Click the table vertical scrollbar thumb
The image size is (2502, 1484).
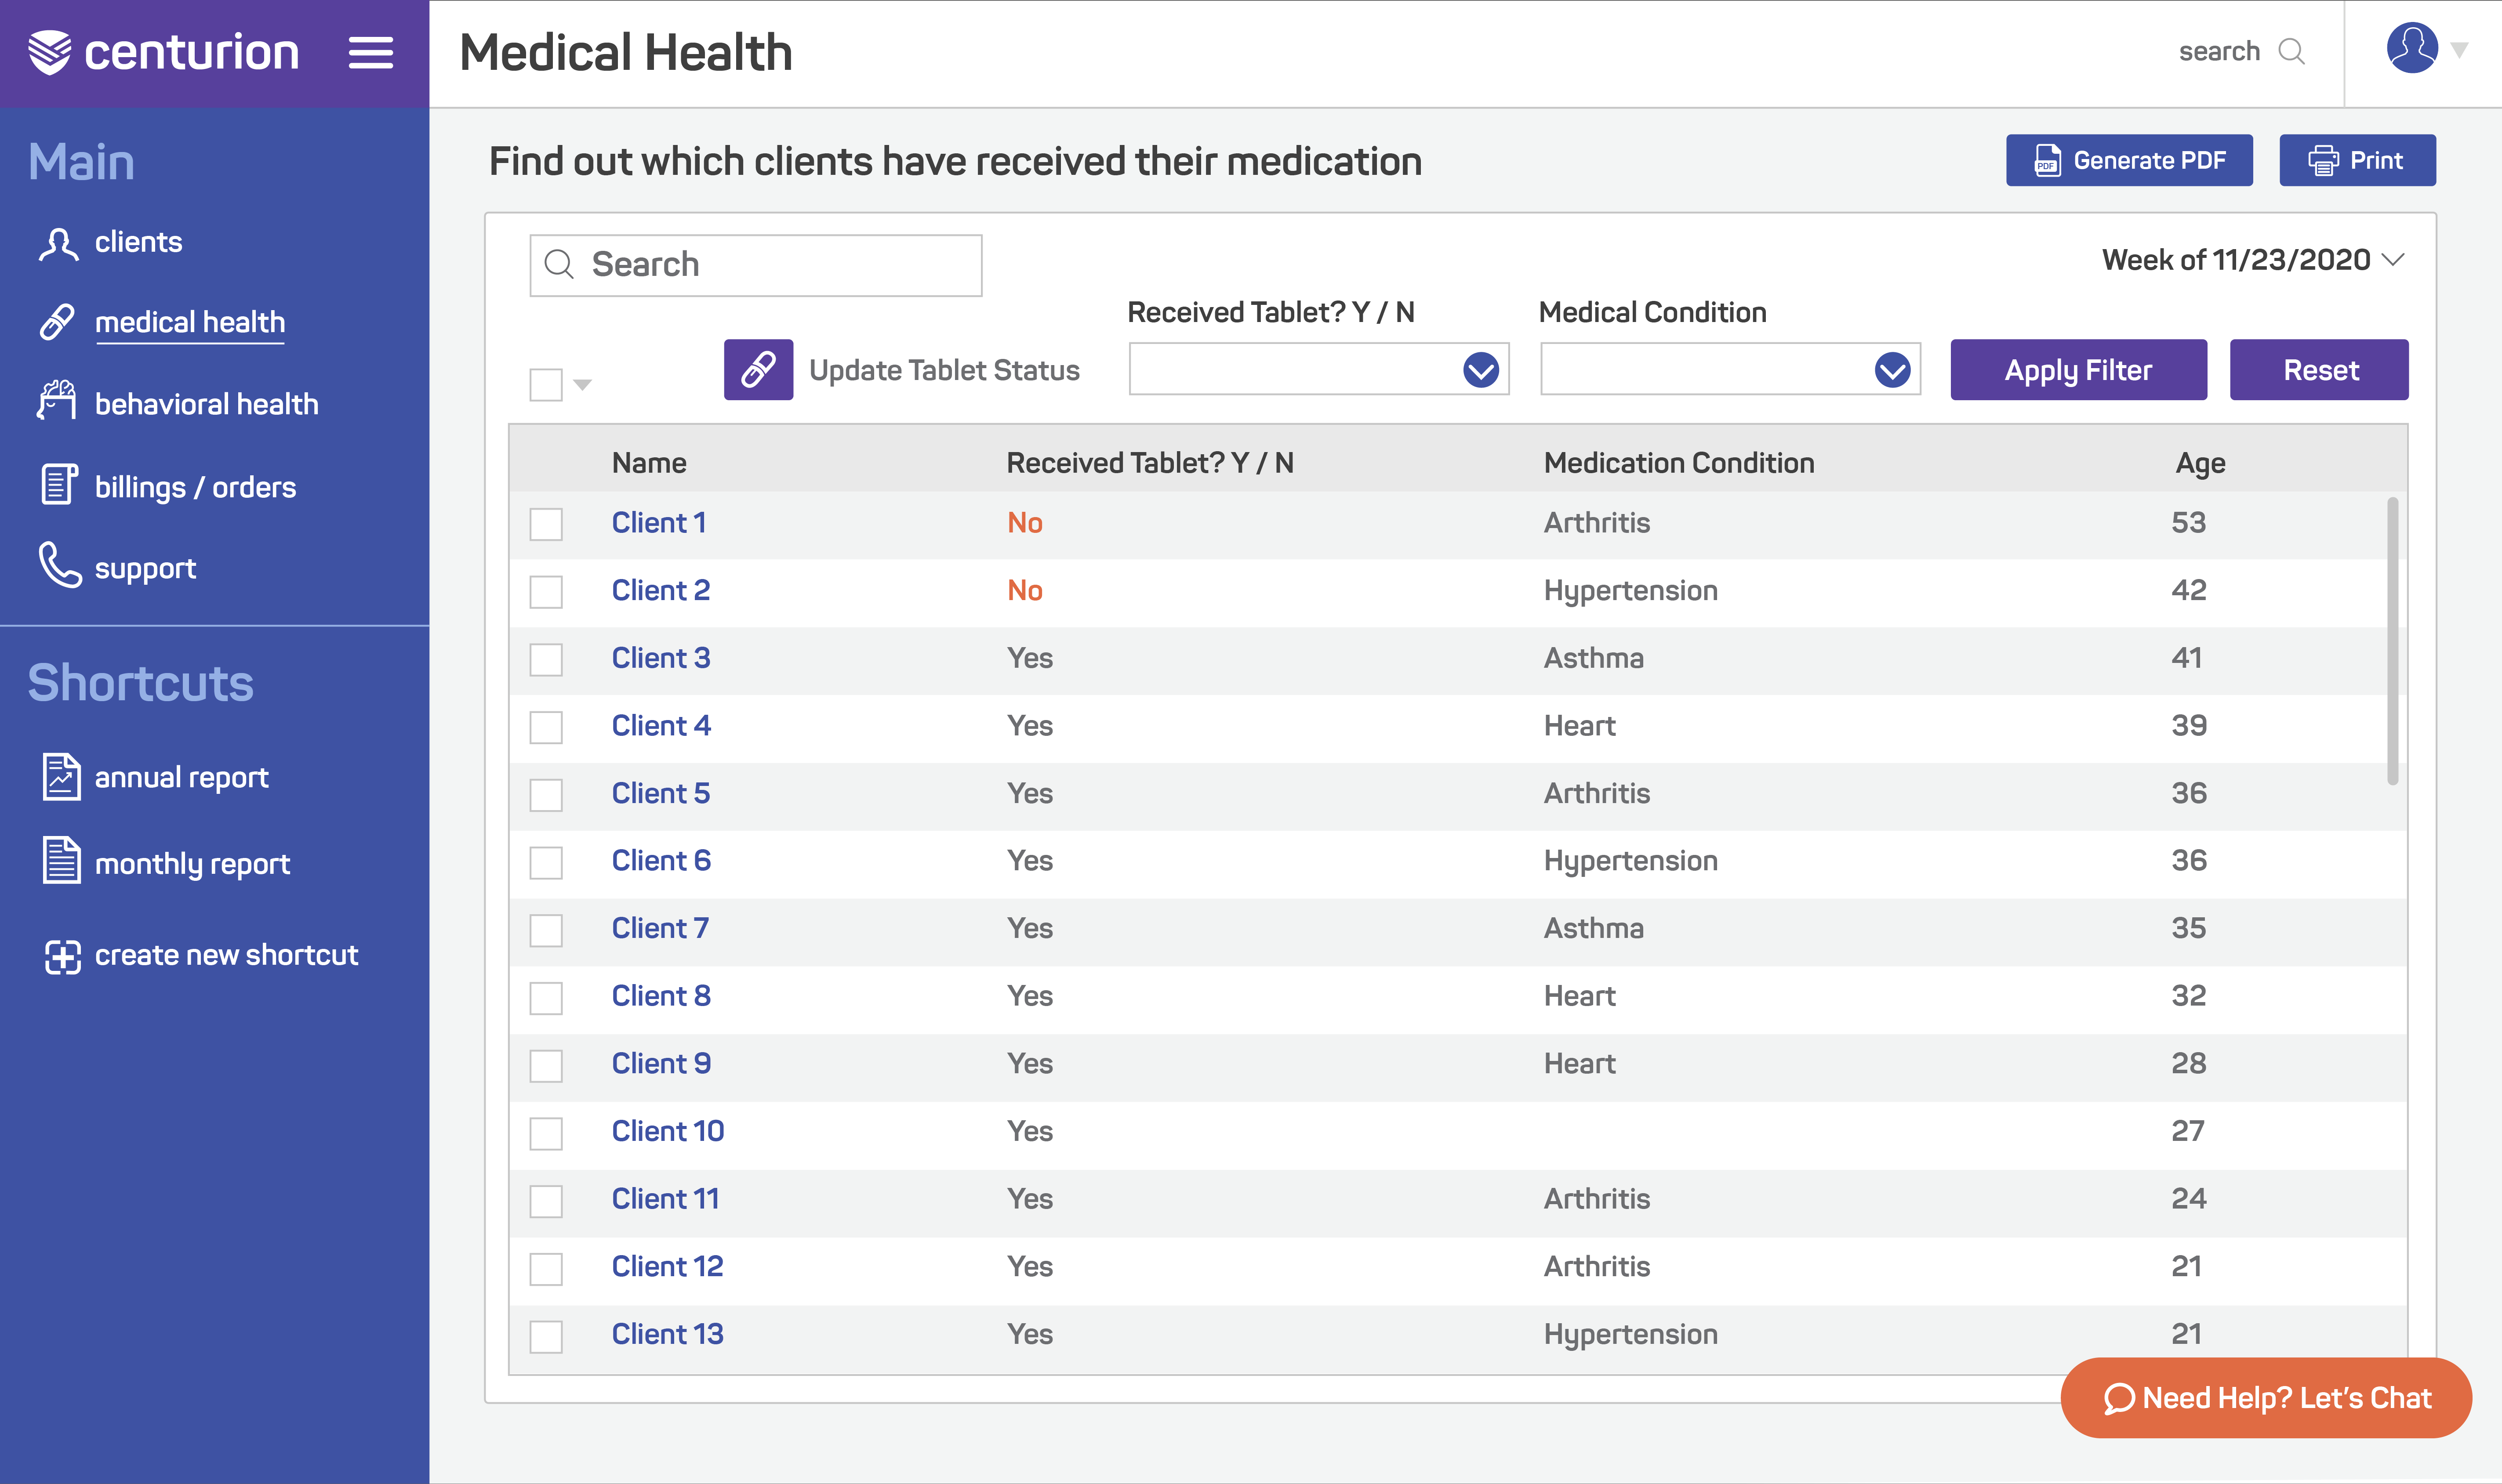click(2393, 641)
